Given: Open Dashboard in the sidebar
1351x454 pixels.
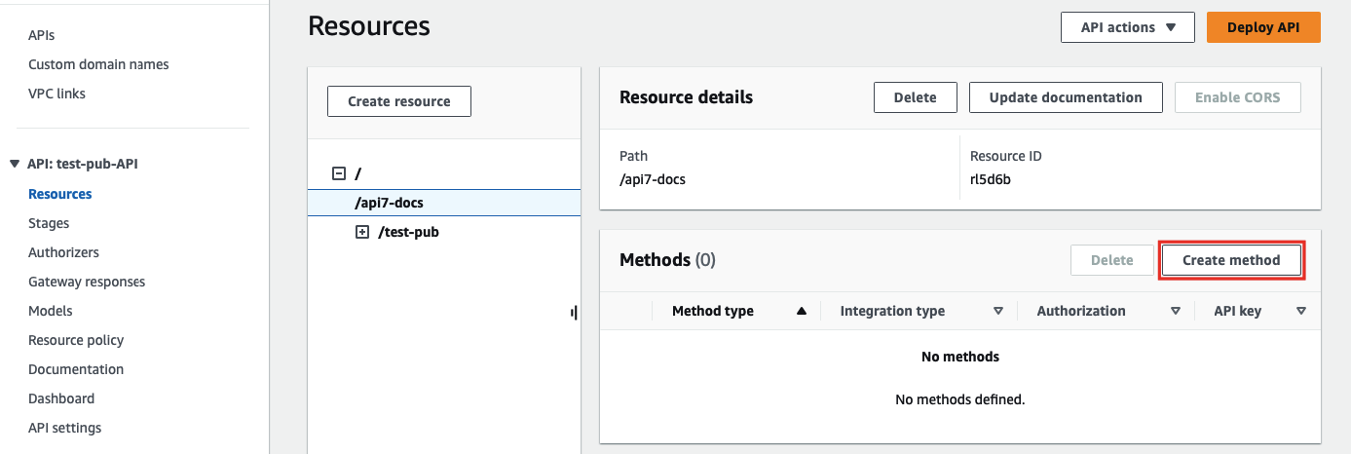Looking at the screenshot, I should (x=61, y=398).
